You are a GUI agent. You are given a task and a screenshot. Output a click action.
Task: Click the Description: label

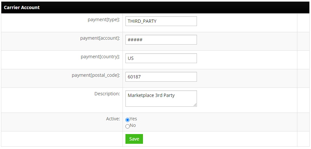[107, 94]
